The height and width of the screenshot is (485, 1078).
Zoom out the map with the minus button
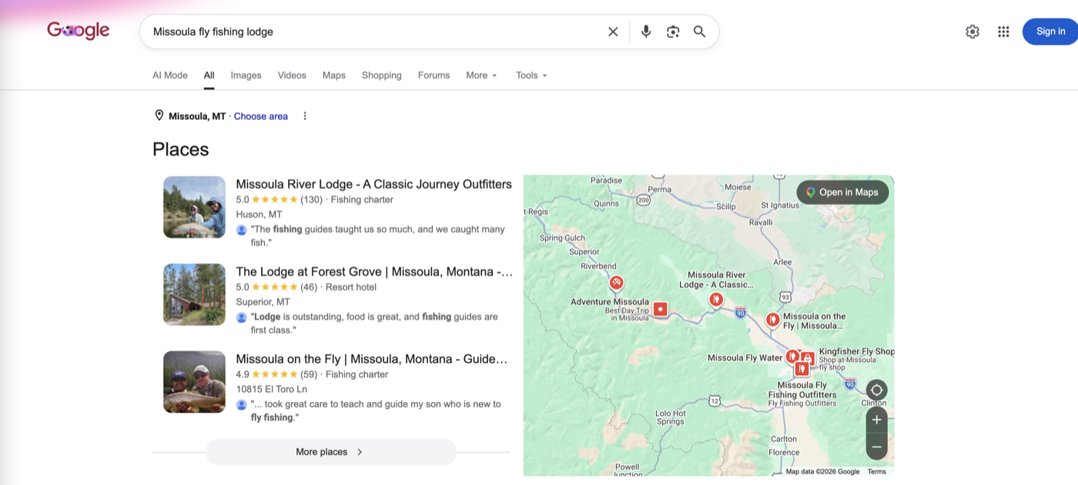pyautogui.click(x=876, y=447)
